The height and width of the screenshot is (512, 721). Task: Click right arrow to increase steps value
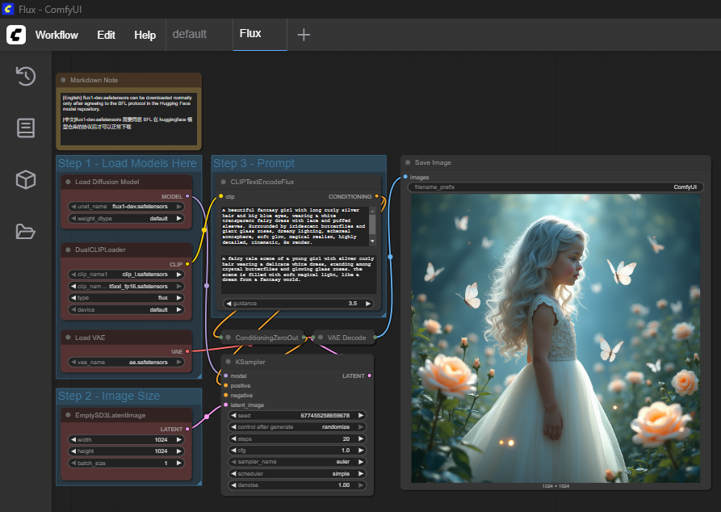(361, 439)
